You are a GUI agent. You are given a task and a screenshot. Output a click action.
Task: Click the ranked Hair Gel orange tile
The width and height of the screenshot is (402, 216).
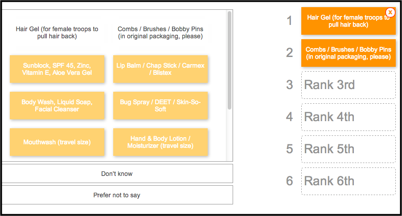pyautogui.click(x=349, y=21)
